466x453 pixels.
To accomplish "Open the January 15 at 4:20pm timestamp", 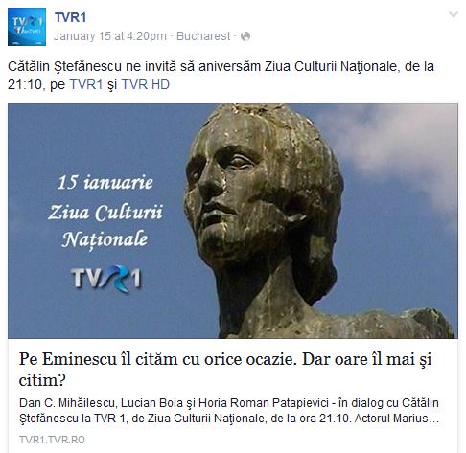I will click(110, 36).
